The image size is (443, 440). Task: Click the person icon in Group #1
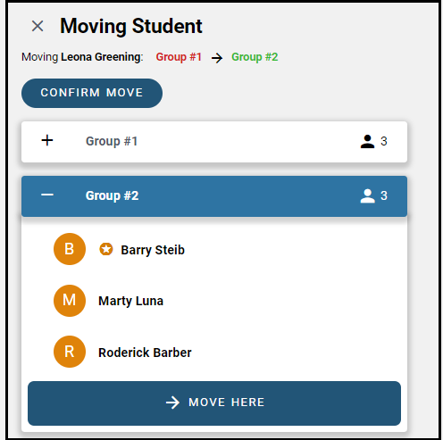click(367, 141)
